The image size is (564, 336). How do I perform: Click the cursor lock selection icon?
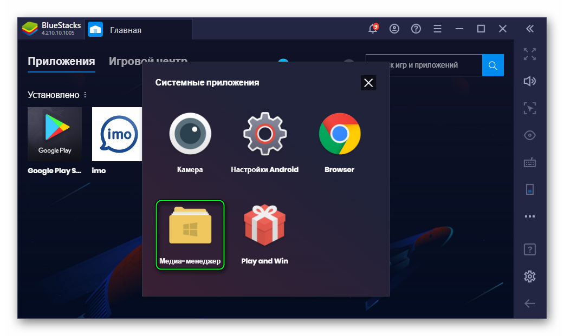530,108
